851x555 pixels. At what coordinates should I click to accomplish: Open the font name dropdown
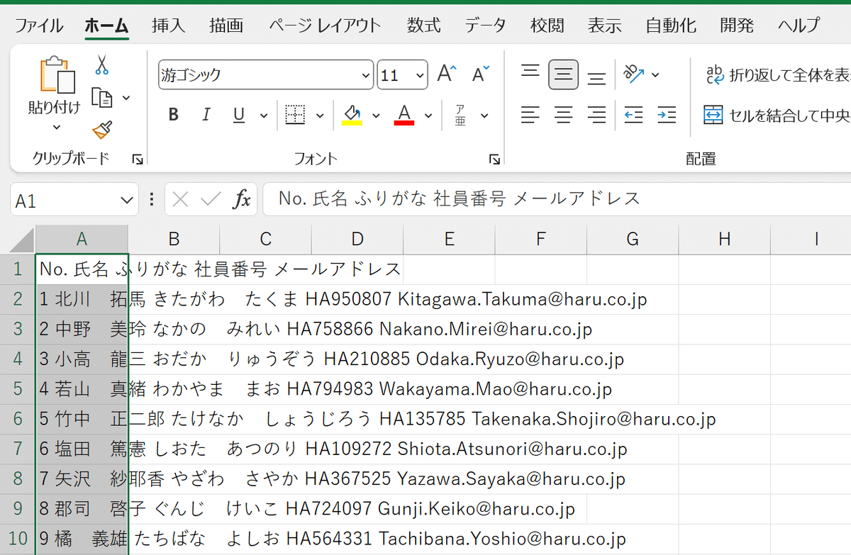(x=365, y=74)
